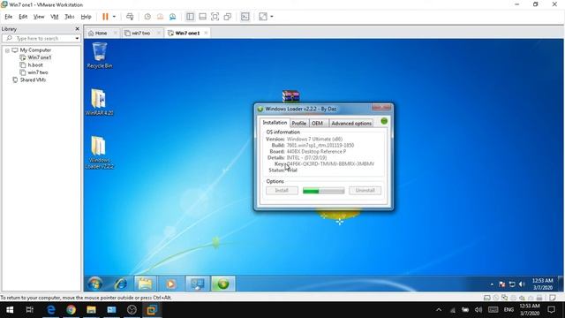Open Windows Explorer on Win7 taskbar
The image size is (565, 318).
[x=145, y=284]
